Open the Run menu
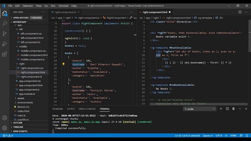 (x=53, y=6)
